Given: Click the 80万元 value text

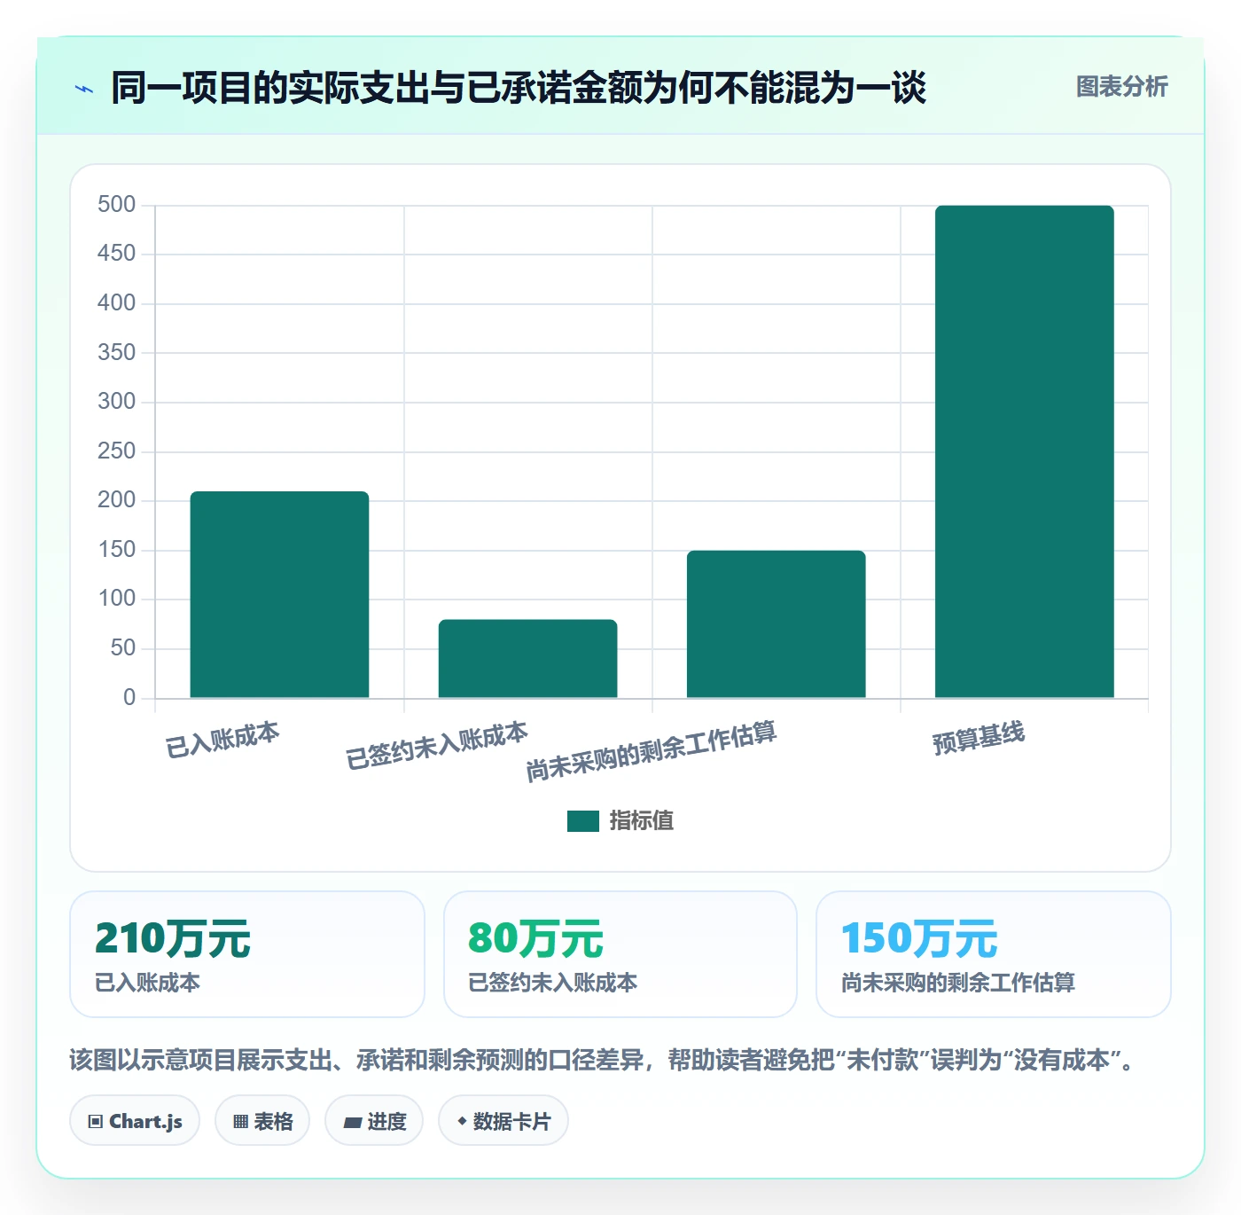Looking at the screenshot, I should [x=536, y=938].
